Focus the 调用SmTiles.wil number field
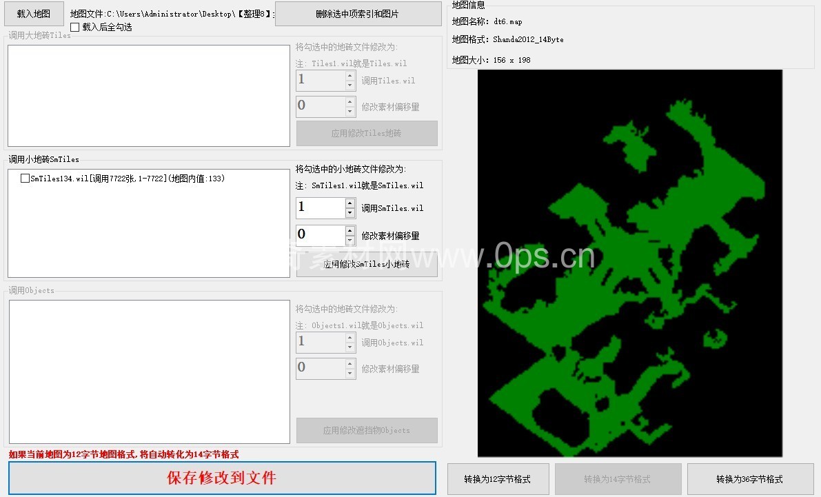 pyautogui.click(x=321, y=208)
